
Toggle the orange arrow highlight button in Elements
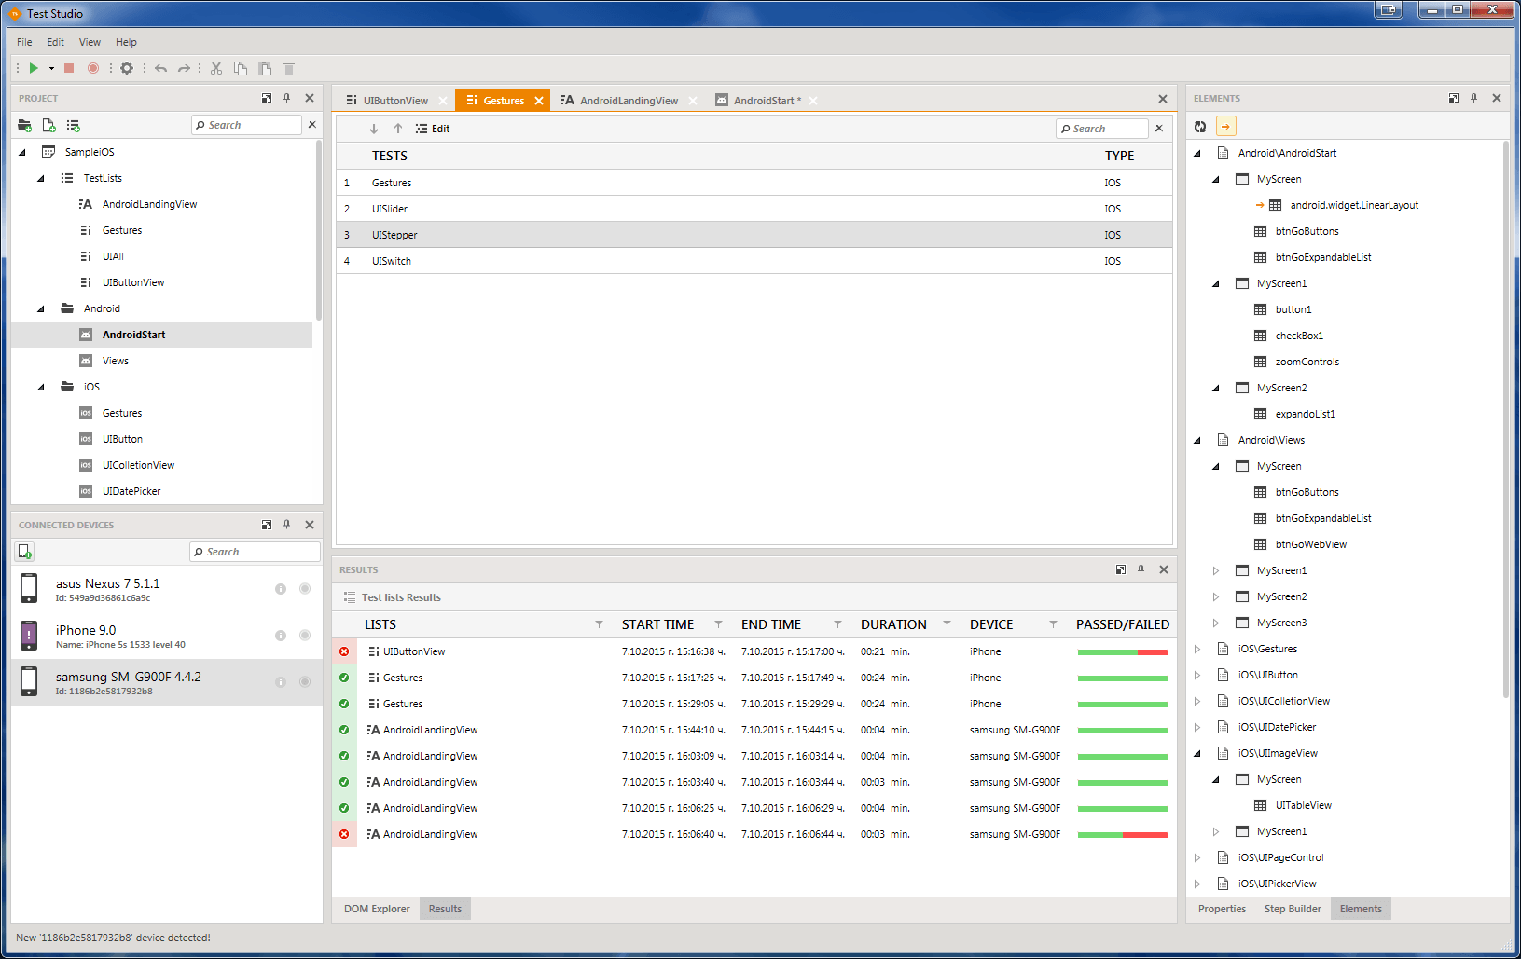point(1225,127)
